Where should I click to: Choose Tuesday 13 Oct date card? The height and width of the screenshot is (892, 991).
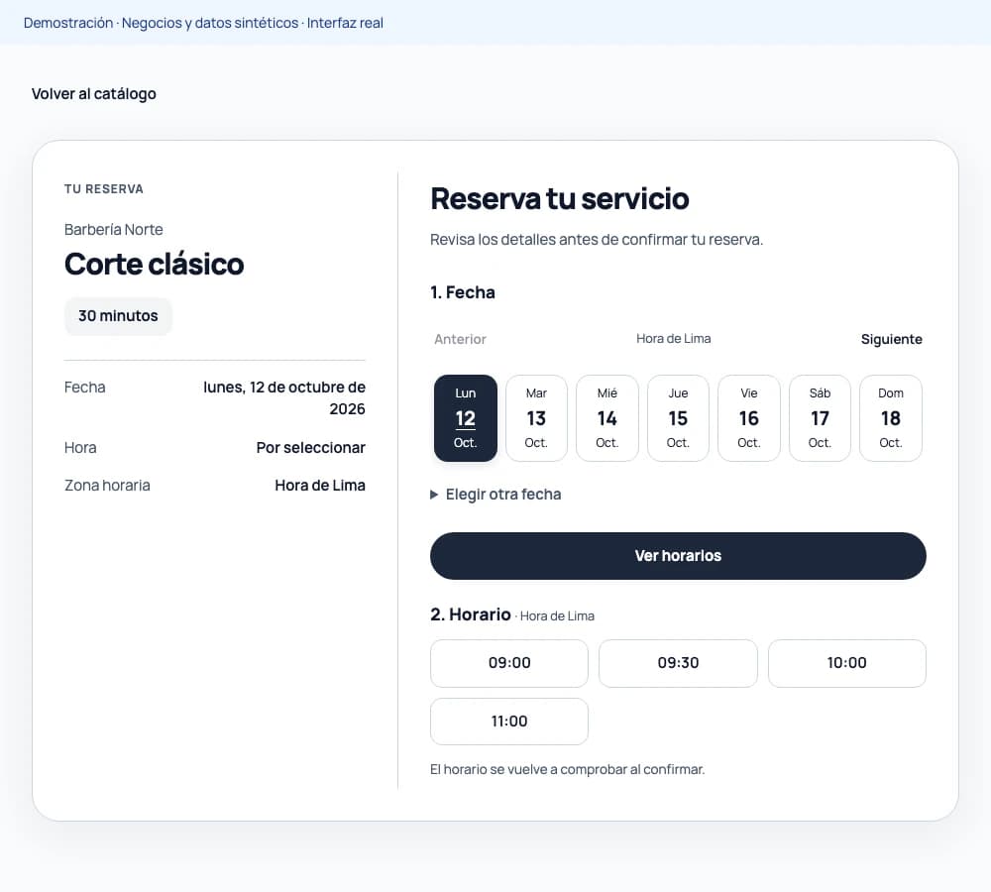click(536, 418)
